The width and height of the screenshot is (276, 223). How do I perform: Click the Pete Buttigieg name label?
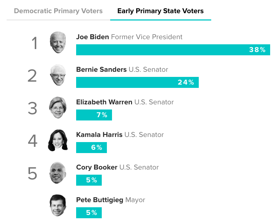click(x=100, y=200)
